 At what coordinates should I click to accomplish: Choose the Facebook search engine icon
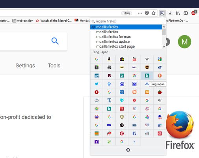[134, 134]
